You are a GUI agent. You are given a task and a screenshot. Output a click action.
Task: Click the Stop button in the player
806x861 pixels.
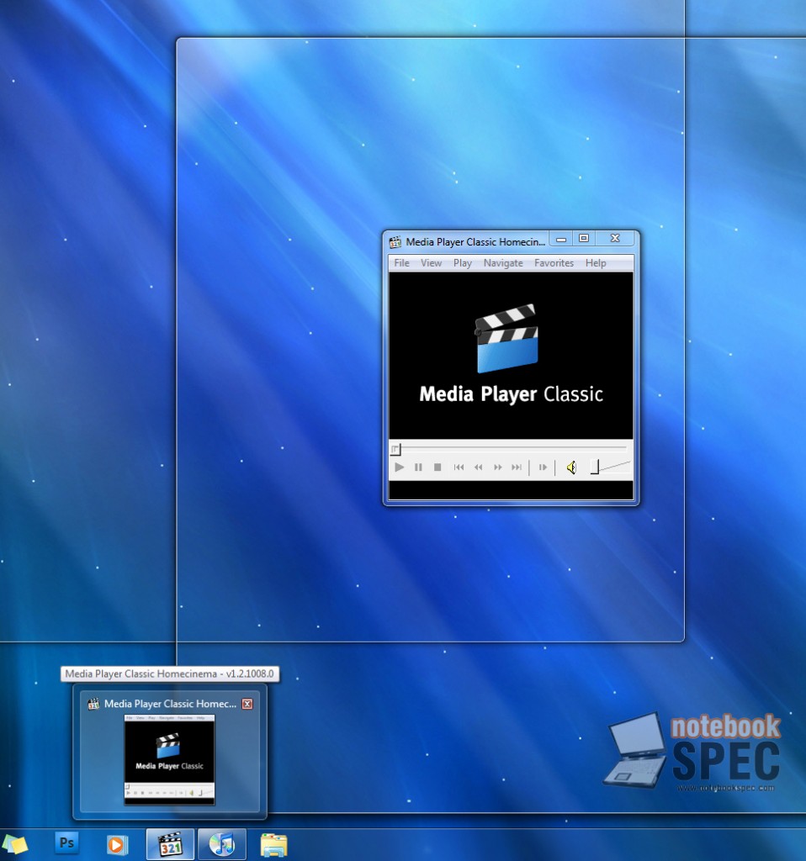437,467
